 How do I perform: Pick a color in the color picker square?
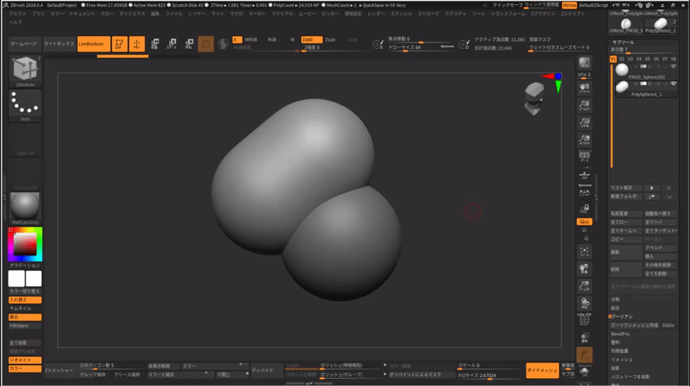coord(23,245)
